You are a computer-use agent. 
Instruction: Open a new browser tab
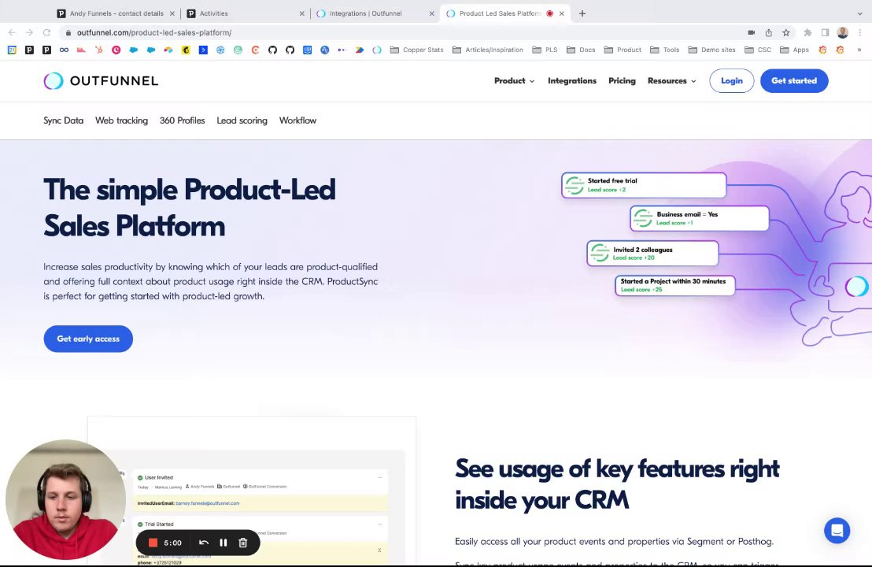click(582, 13)
